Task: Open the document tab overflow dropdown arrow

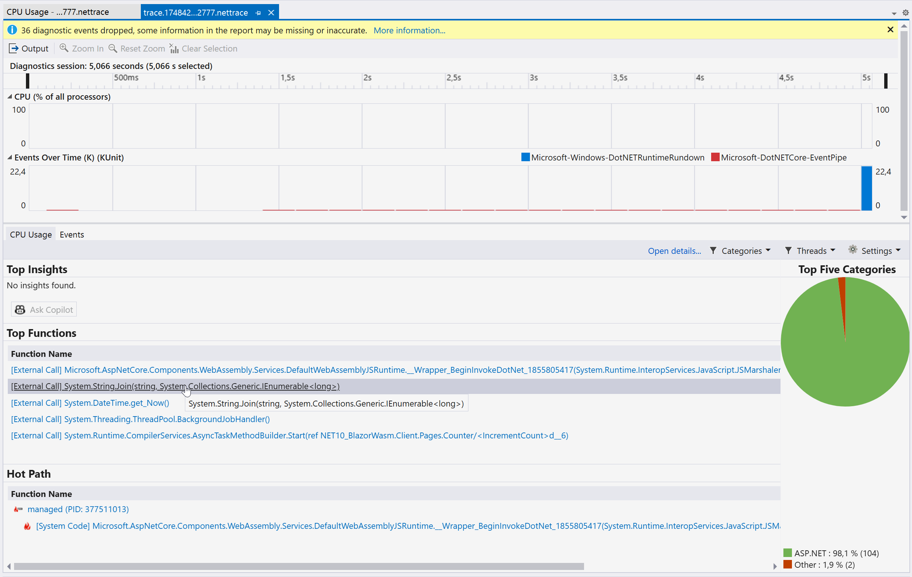Action: coord(894,14)
